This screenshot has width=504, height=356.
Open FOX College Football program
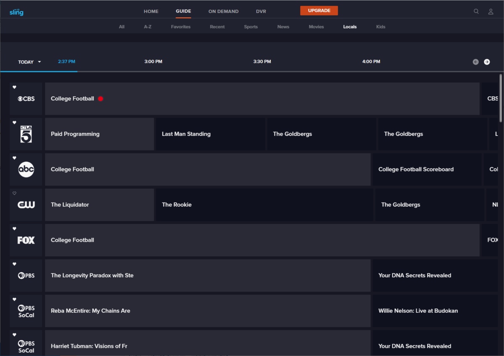click(x=262, y=240)
